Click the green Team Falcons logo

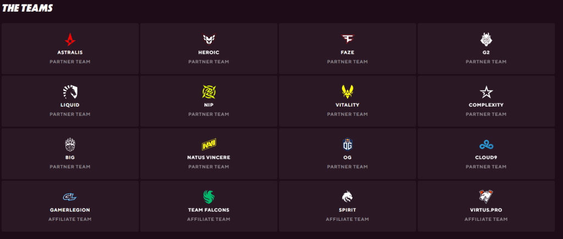pos(209,197)
